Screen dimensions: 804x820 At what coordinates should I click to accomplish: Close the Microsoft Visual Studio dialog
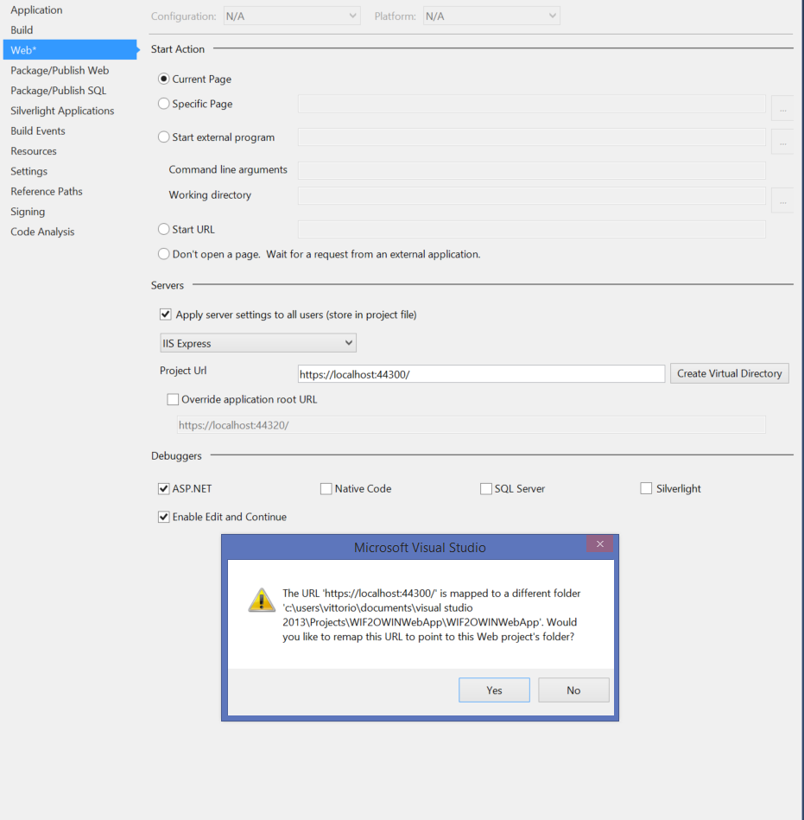click(599, 543)
